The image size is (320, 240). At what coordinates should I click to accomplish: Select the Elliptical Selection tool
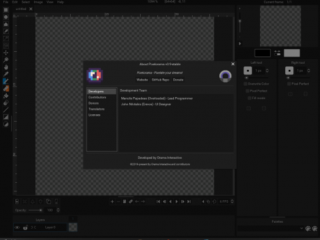tap(6, 17)
